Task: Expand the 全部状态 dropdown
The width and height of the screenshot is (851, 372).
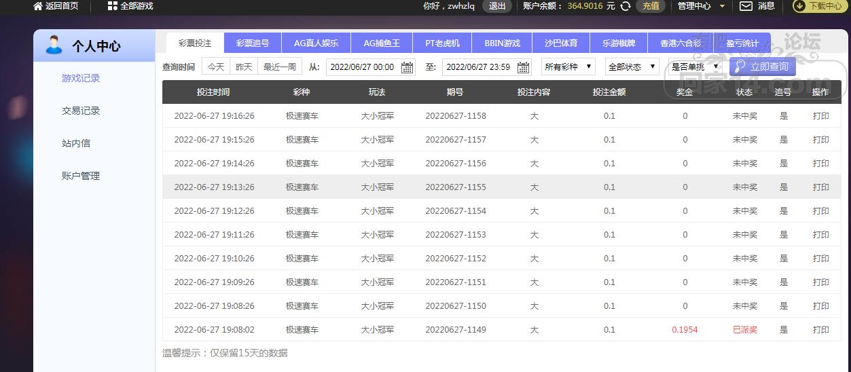Action: point(632,67)
